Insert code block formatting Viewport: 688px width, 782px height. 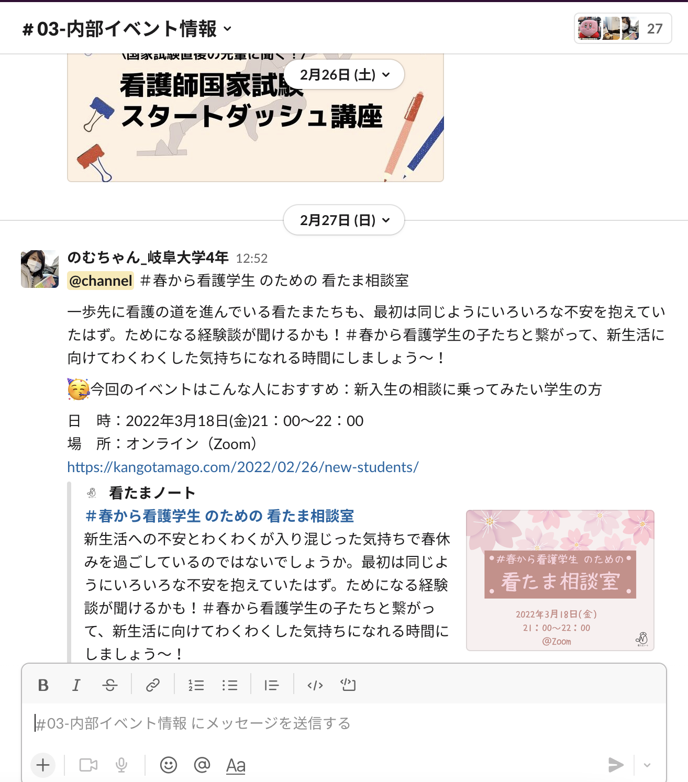click(x=348, y=685)
